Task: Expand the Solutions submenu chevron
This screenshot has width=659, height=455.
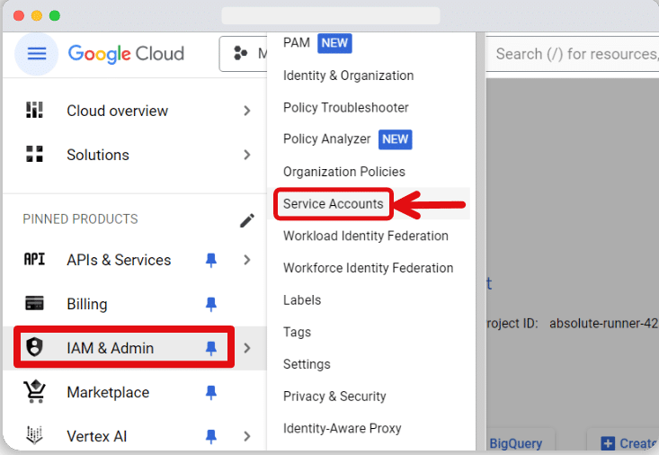Action: pos(247,155)
